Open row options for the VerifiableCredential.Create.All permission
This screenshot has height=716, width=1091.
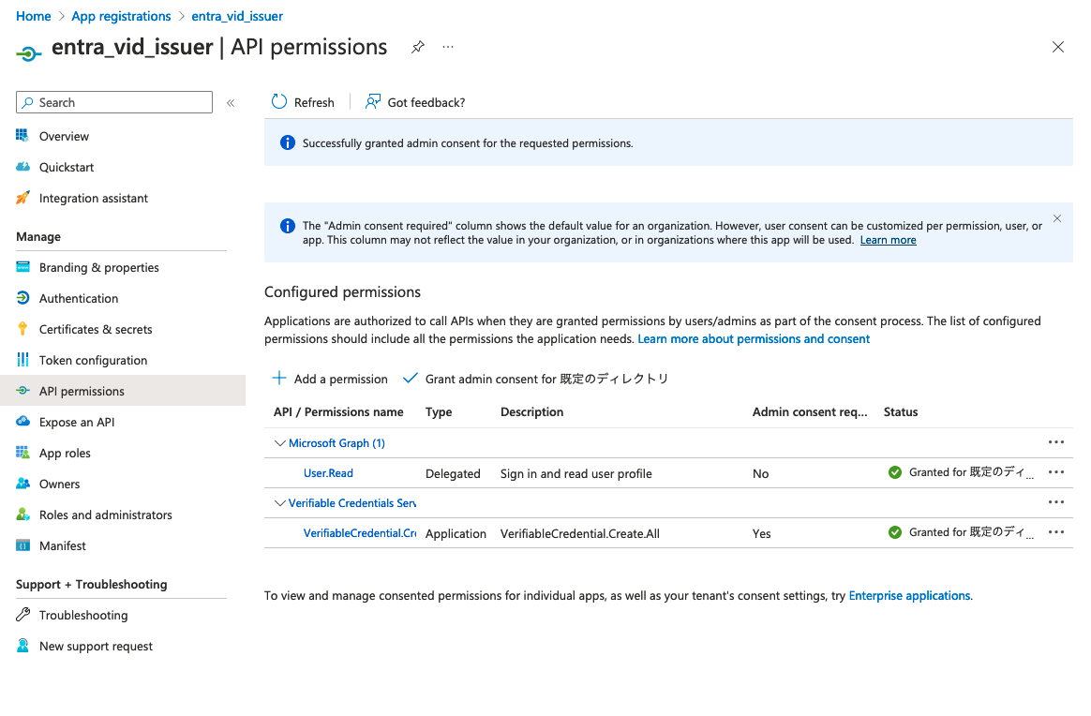click(1056, 532)
